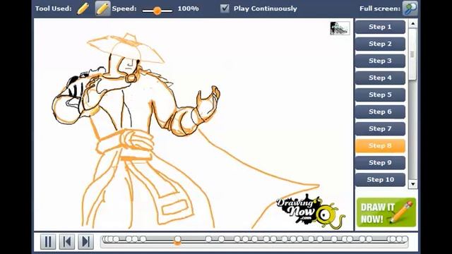The height and width of the screenshot is (254, 452).
Task: Toggle Play Continuously checkbox
Action: click(x=225, y=8)
